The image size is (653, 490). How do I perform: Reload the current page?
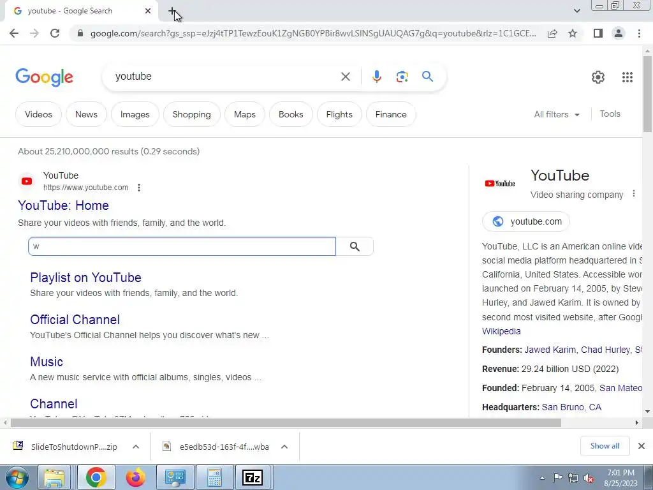[55, 33]
